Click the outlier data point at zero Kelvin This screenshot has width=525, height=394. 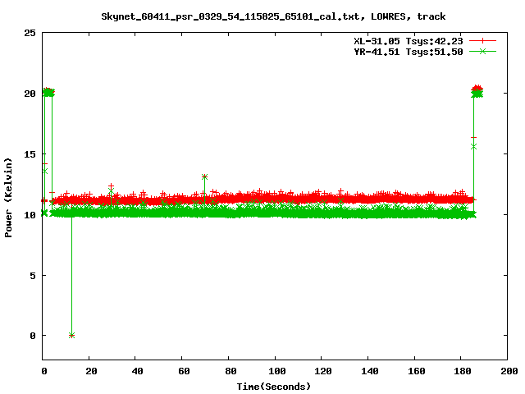pos(71,336)
